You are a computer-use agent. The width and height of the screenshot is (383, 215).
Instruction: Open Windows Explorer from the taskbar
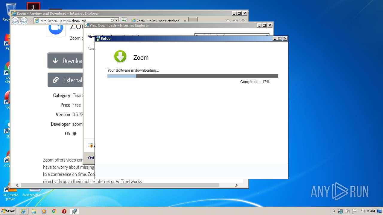34,211
